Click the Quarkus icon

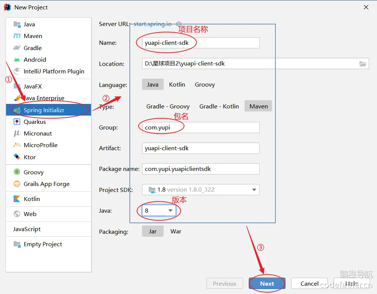pyautogui.click(x=17, y=122)
